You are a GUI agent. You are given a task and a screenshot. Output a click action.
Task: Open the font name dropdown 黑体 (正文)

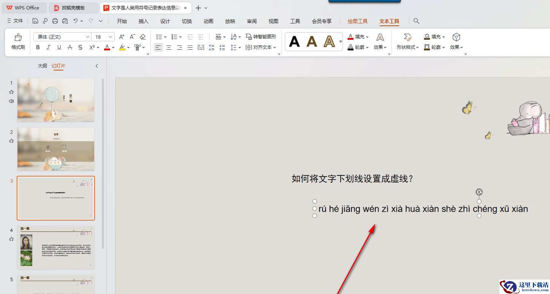coord(88,37)
